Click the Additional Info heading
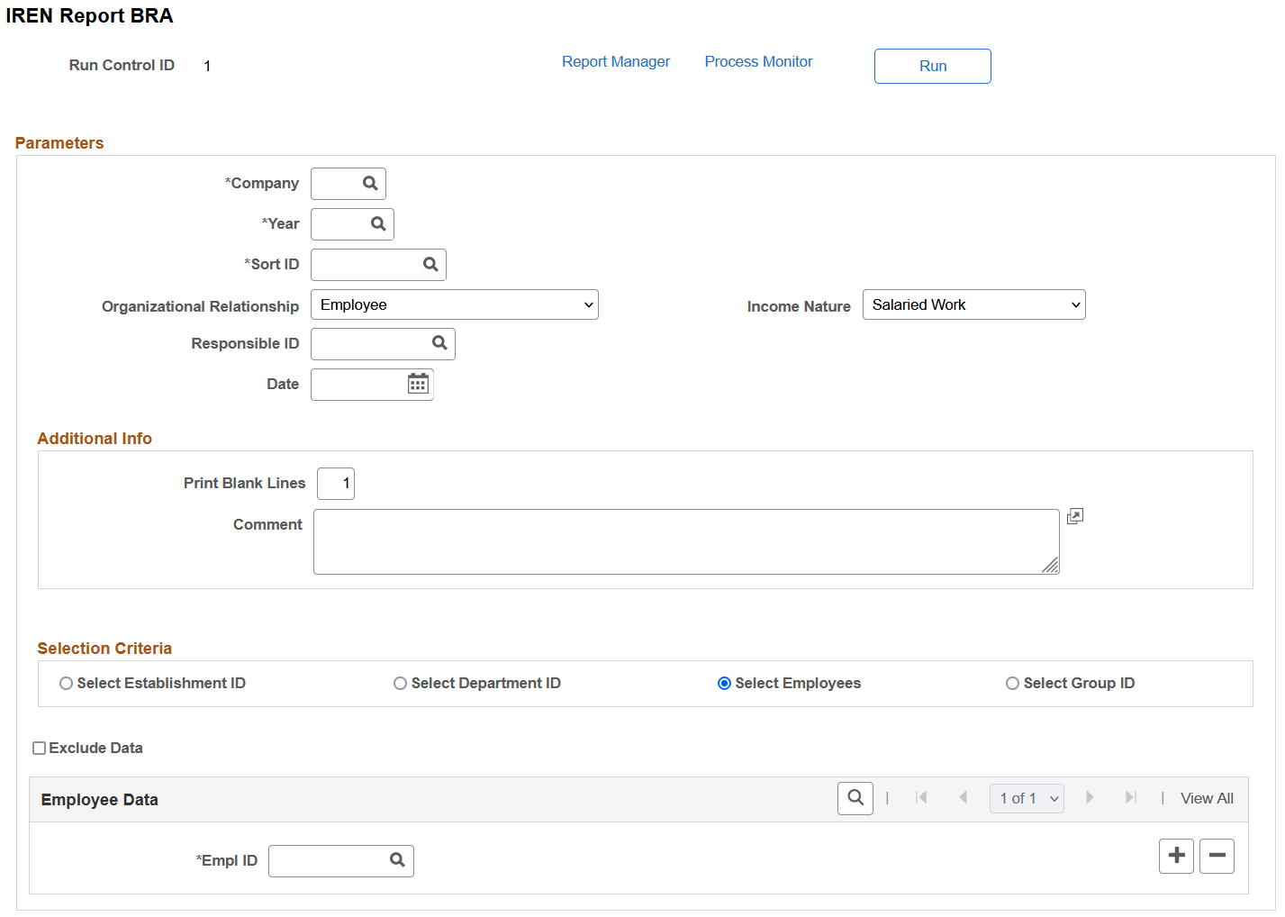The image size is (1285, 917). [95, 439]
